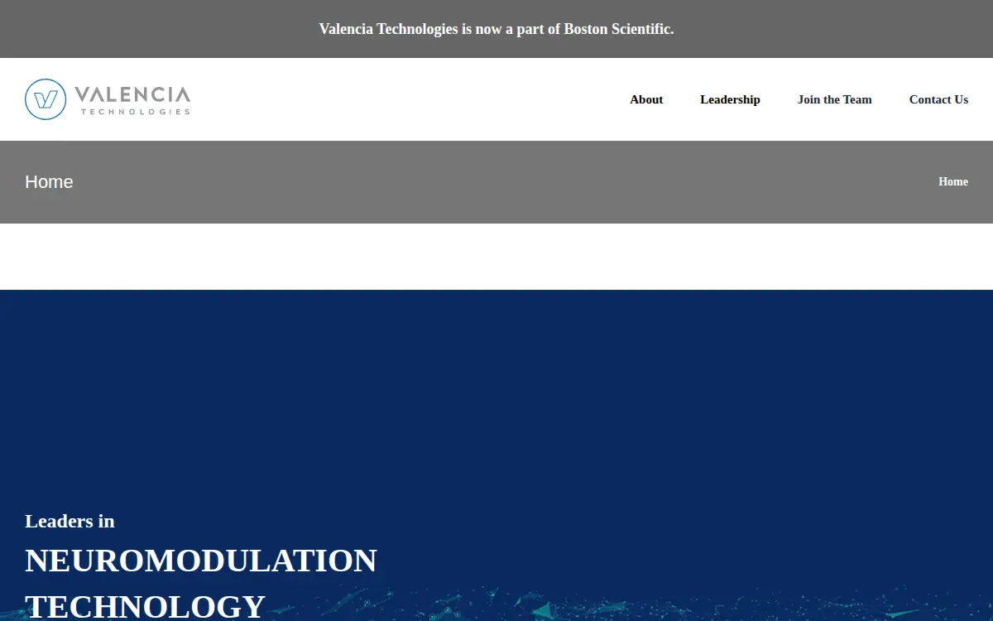The height and width of the screenshot is (621, 993).
Task: Open the About menu item
Action: (x=646, y=99)
